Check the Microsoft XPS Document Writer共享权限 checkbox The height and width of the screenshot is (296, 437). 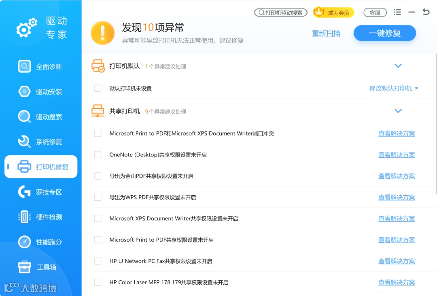point(98,218)
